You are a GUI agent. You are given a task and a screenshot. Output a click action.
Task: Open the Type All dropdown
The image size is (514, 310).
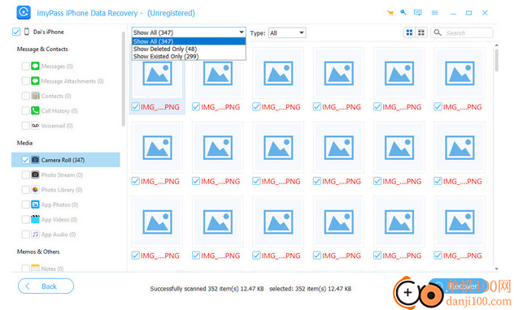coord(287,32)
